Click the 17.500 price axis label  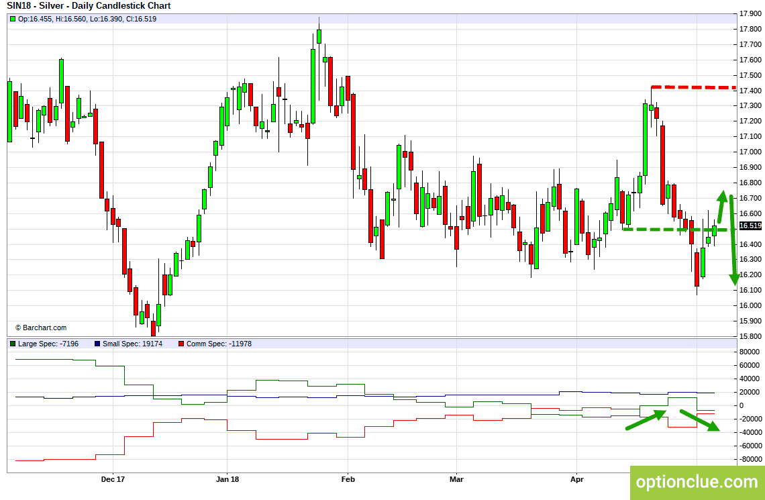click(x=750, y=75)
